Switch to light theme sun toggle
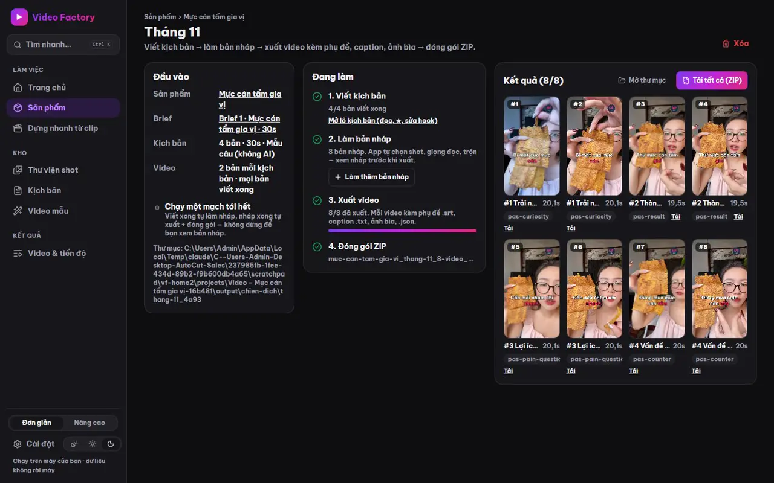The width and height of the screenshot is (774, 483). 93,444
